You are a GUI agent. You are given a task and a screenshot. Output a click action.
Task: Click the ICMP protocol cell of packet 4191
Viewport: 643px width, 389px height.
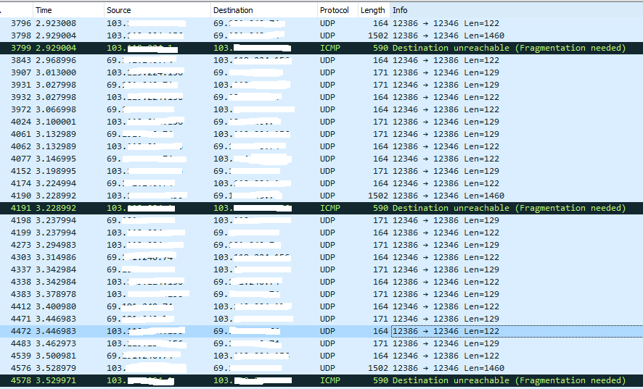coord(329,208)
